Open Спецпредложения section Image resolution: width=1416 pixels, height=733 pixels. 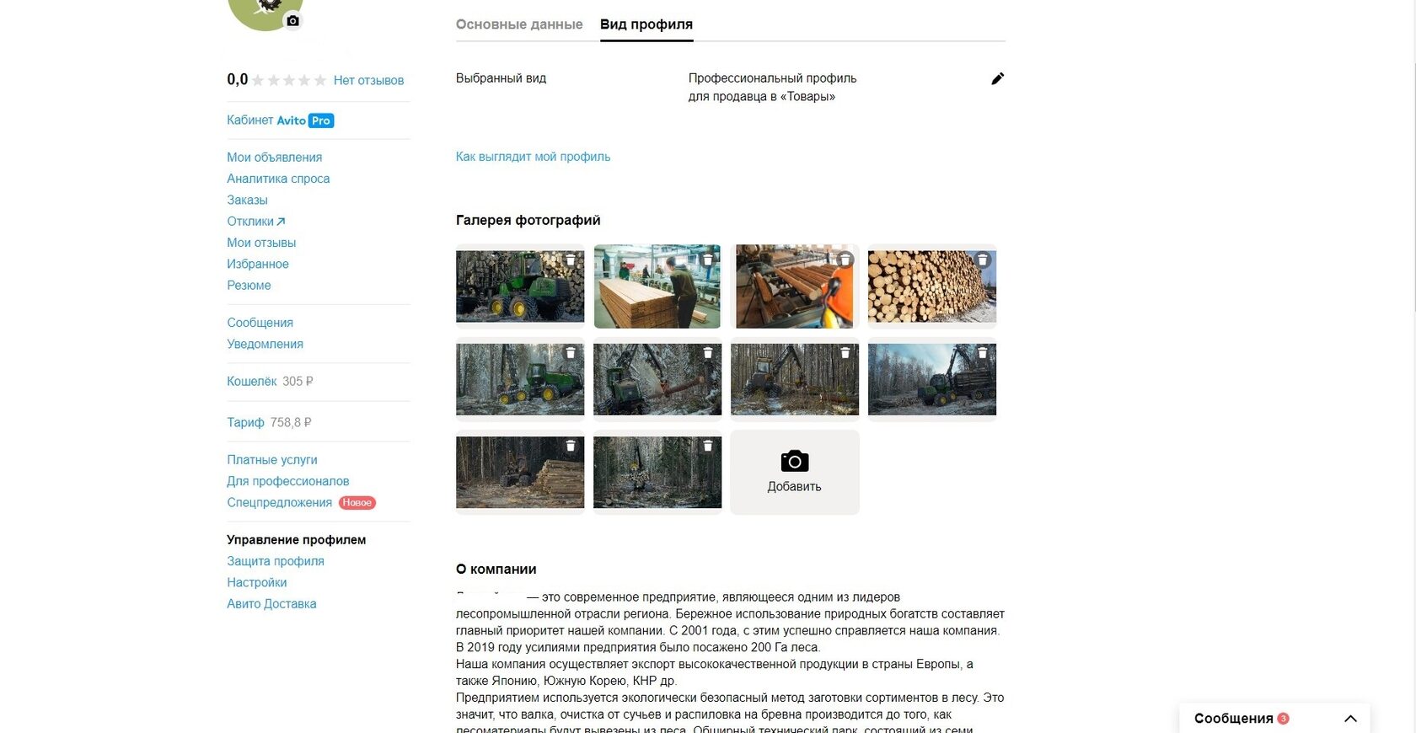(x=279, y=503)
